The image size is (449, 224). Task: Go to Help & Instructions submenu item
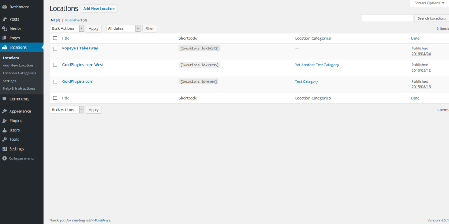pyautogui.click(x=19, y=88)
